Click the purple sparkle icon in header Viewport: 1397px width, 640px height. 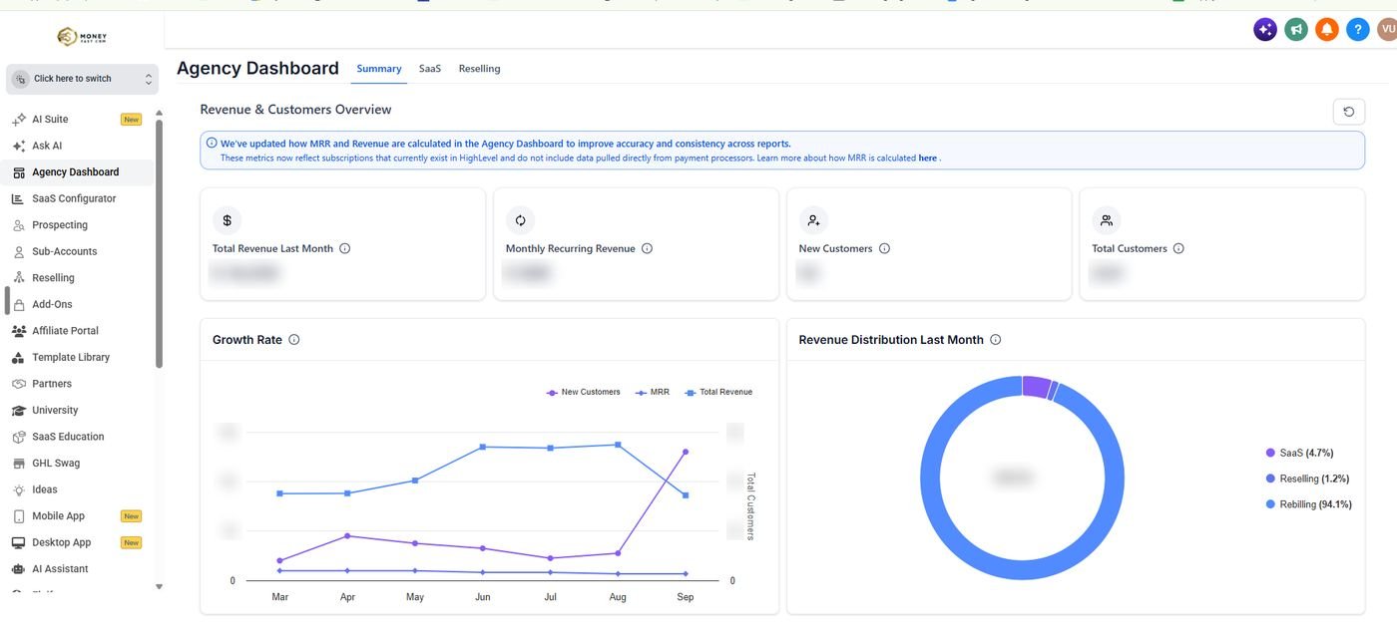tap(1265, 30)
